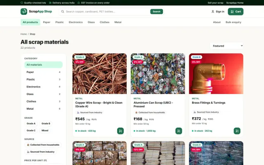Screen dimensions: 264x165
Task: Toggle Sourced from industry source filter
Action: pyautogui.click(x=40, y=152)
